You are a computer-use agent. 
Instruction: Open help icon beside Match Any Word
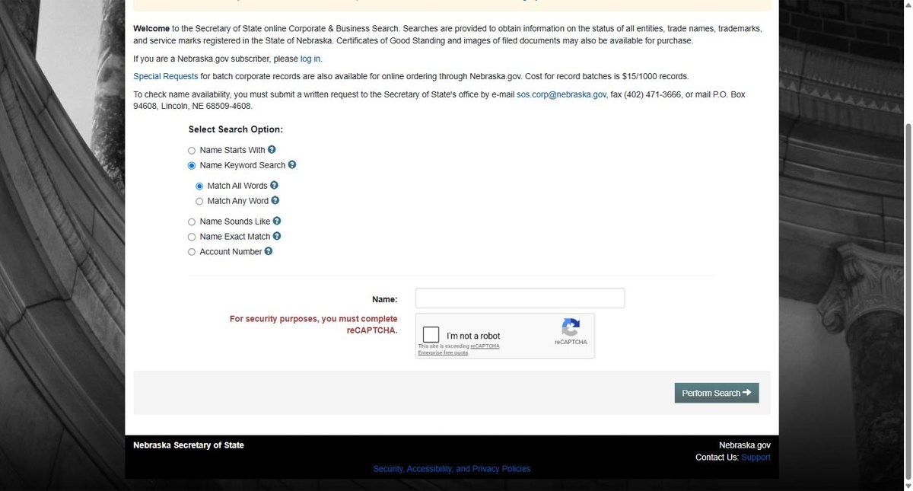[x=275, y=200]
